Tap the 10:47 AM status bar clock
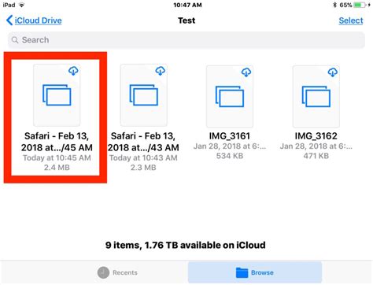This screenshot has width=373, height=285. click(187, 5)
